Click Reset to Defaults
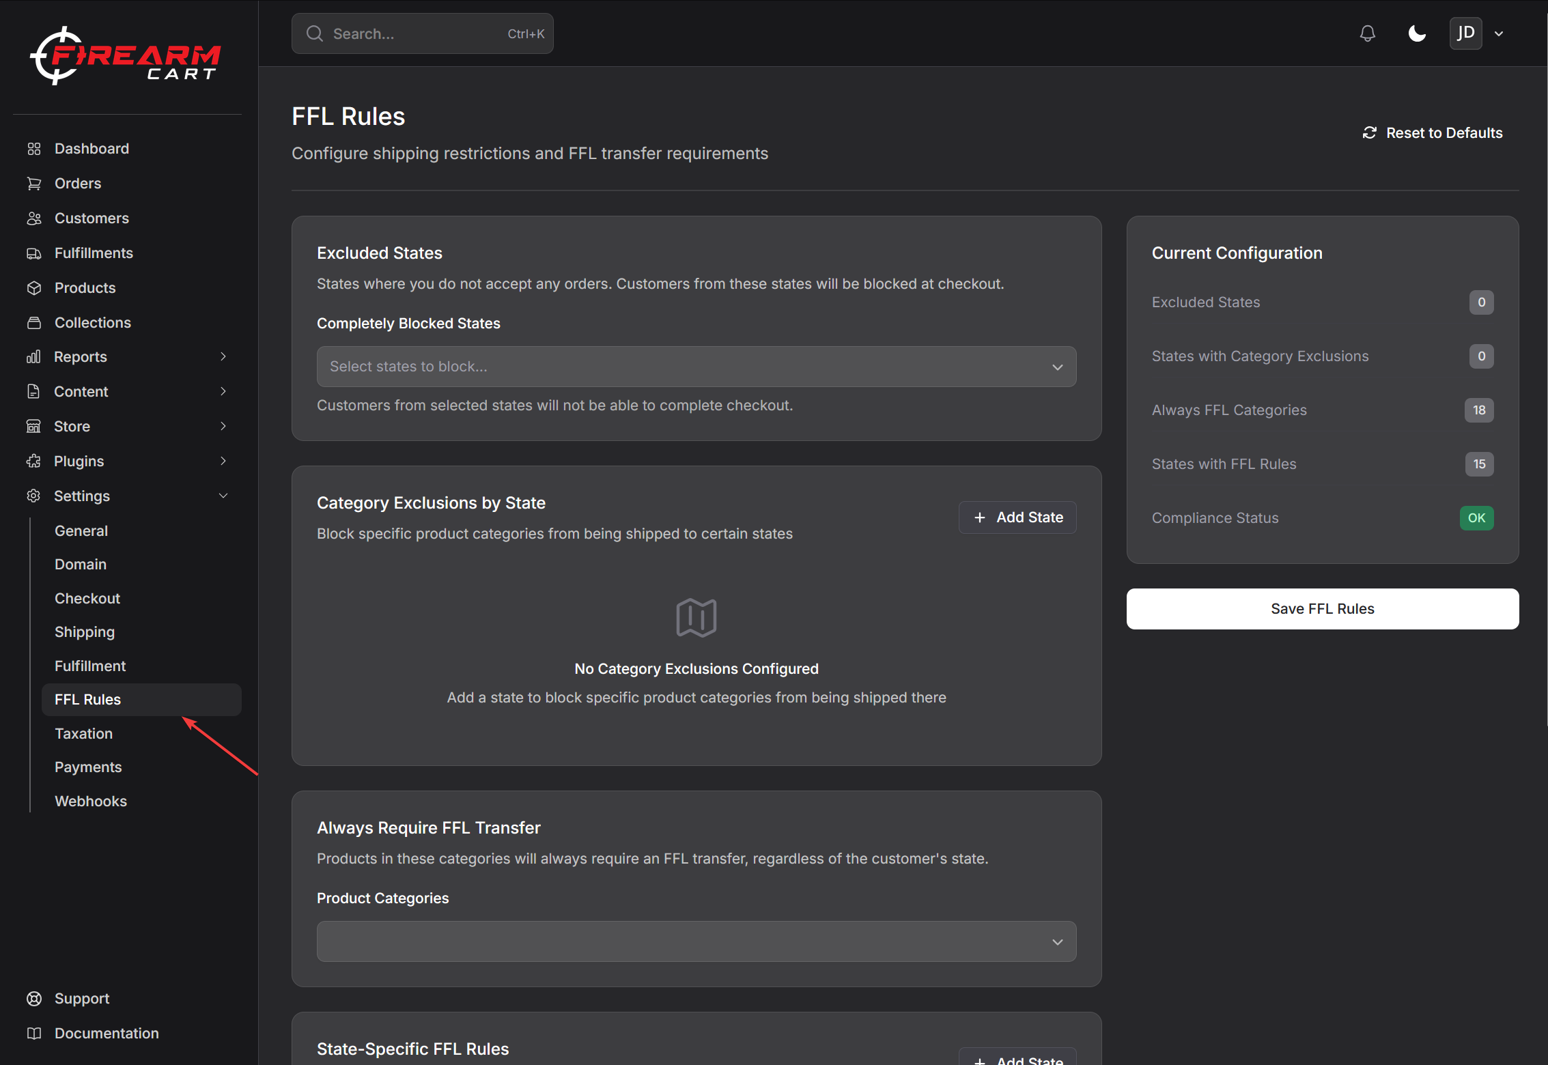Image resolution: width=1548 pixels, height=1065 pixels. click(1433, 132)
